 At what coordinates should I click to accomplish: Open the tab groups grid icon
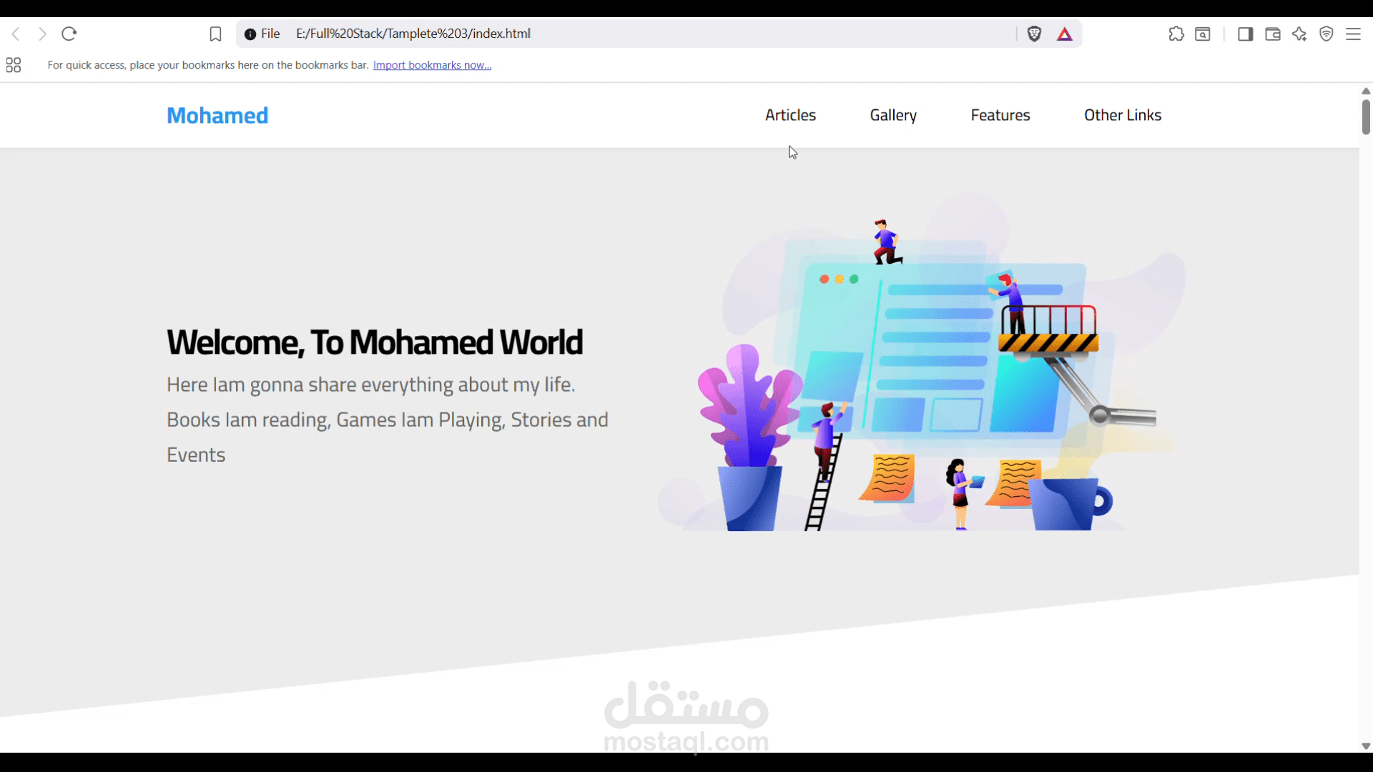point(13,64)
